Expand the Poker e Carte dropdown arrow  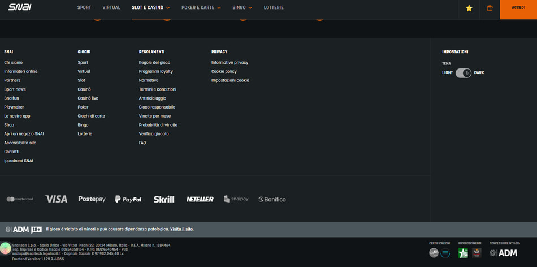coord(219,8)
